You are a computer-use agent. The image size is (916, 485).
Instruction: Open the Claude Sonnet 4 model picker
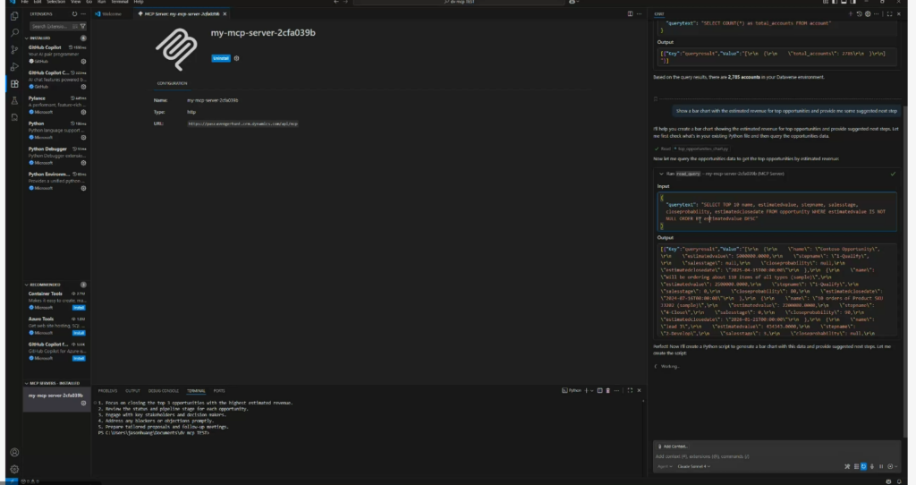pyautogui.click(x=694, y=466)
